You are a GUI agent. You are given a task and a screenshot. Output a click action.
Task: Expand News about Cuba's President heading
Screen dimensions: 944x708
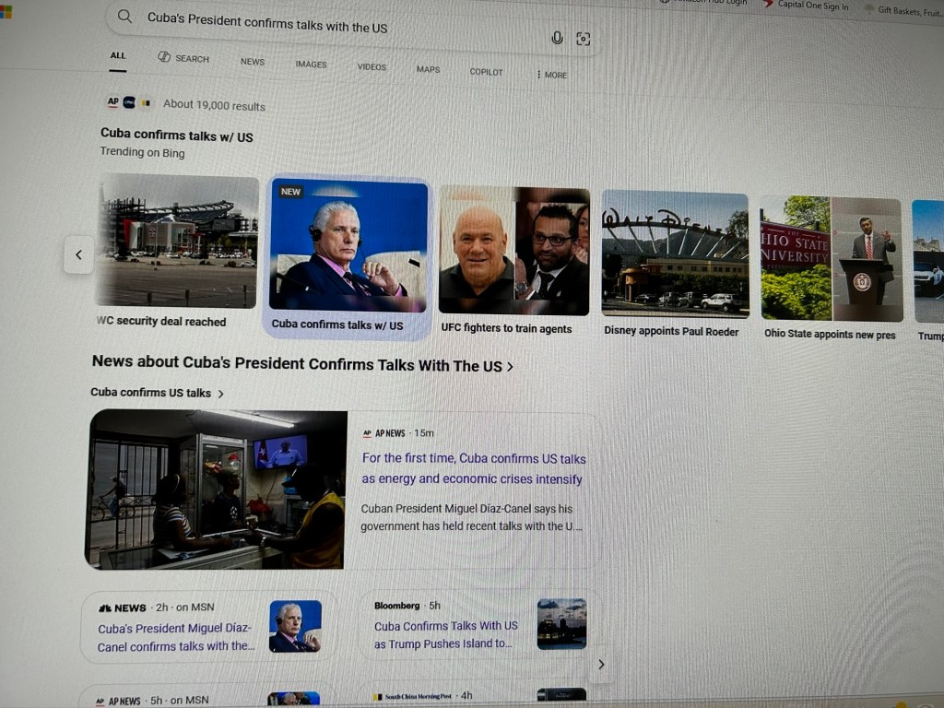(302, 365)
